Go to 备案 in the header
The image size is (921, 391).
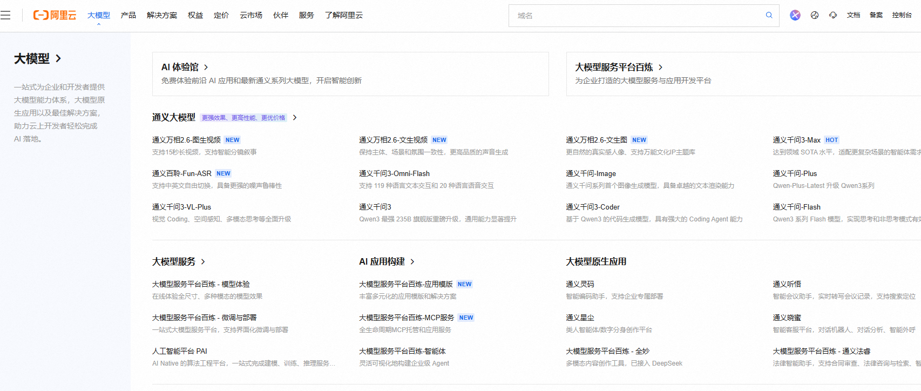click(x=876, y=15)
